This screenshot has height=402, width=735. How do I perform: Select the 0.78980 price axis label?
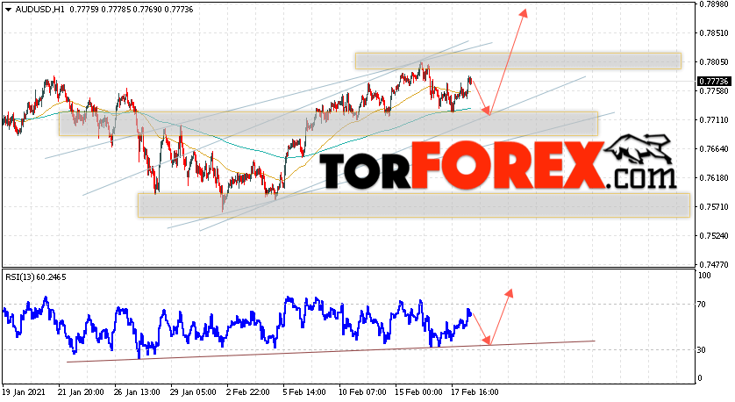click(x=714, y=4)
